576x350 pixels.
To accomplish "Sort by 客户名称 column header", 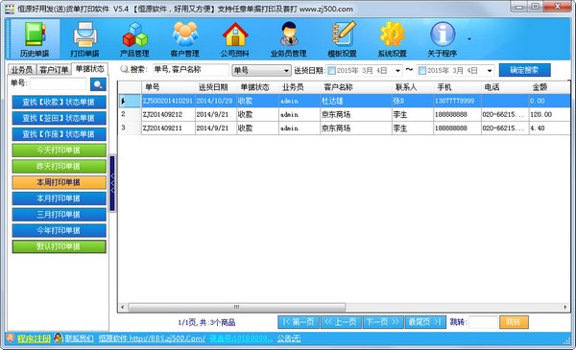I will (x=356, y=87).
